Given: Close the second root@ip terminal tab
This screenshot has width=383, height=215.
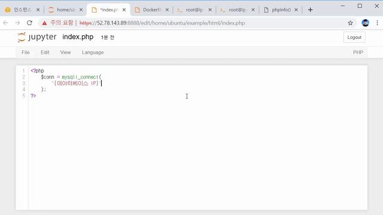Looking at the screenshot, I should pyautogui.click(x=253, y=10).
